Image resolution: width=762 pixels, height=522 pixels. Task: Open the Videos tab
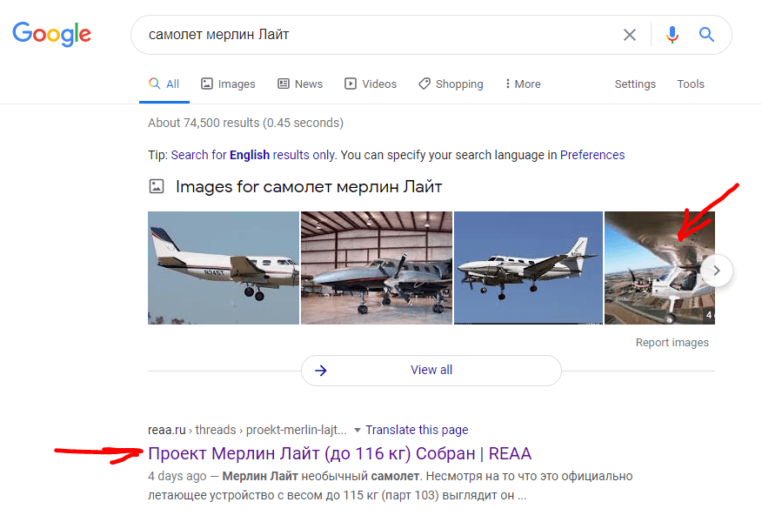[371, 84]
